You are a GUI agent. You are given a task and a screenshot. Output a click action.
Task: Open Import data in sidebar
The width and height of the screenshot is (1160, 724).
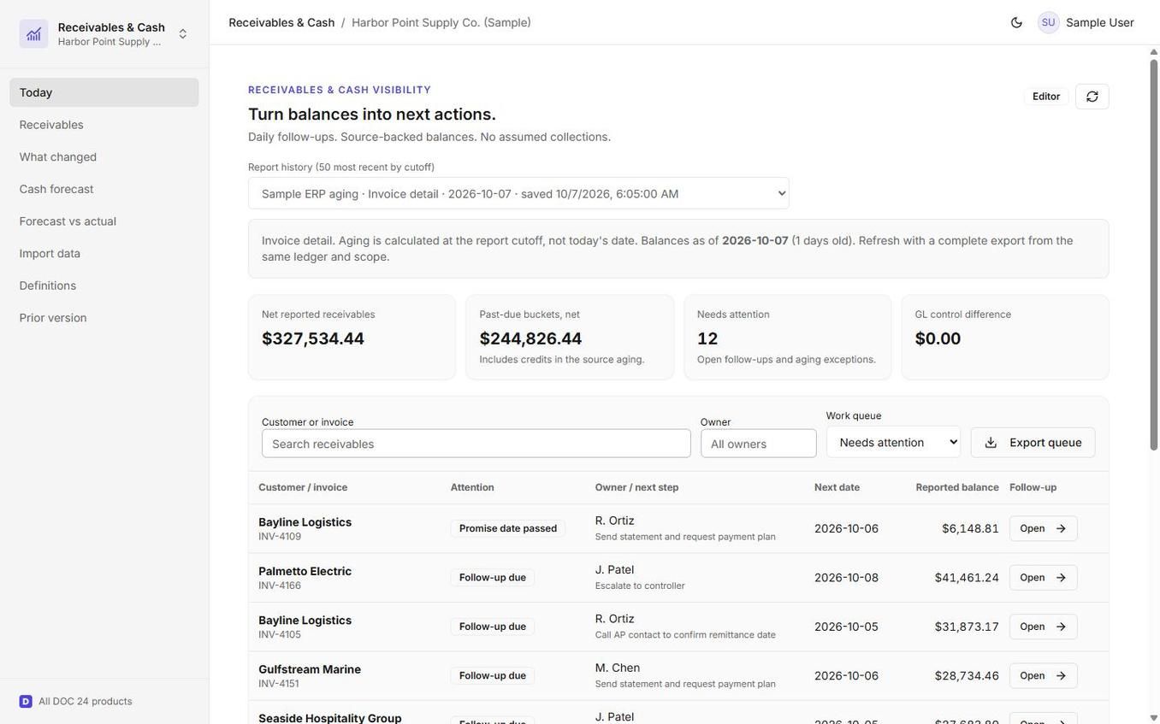click(104, 254)
